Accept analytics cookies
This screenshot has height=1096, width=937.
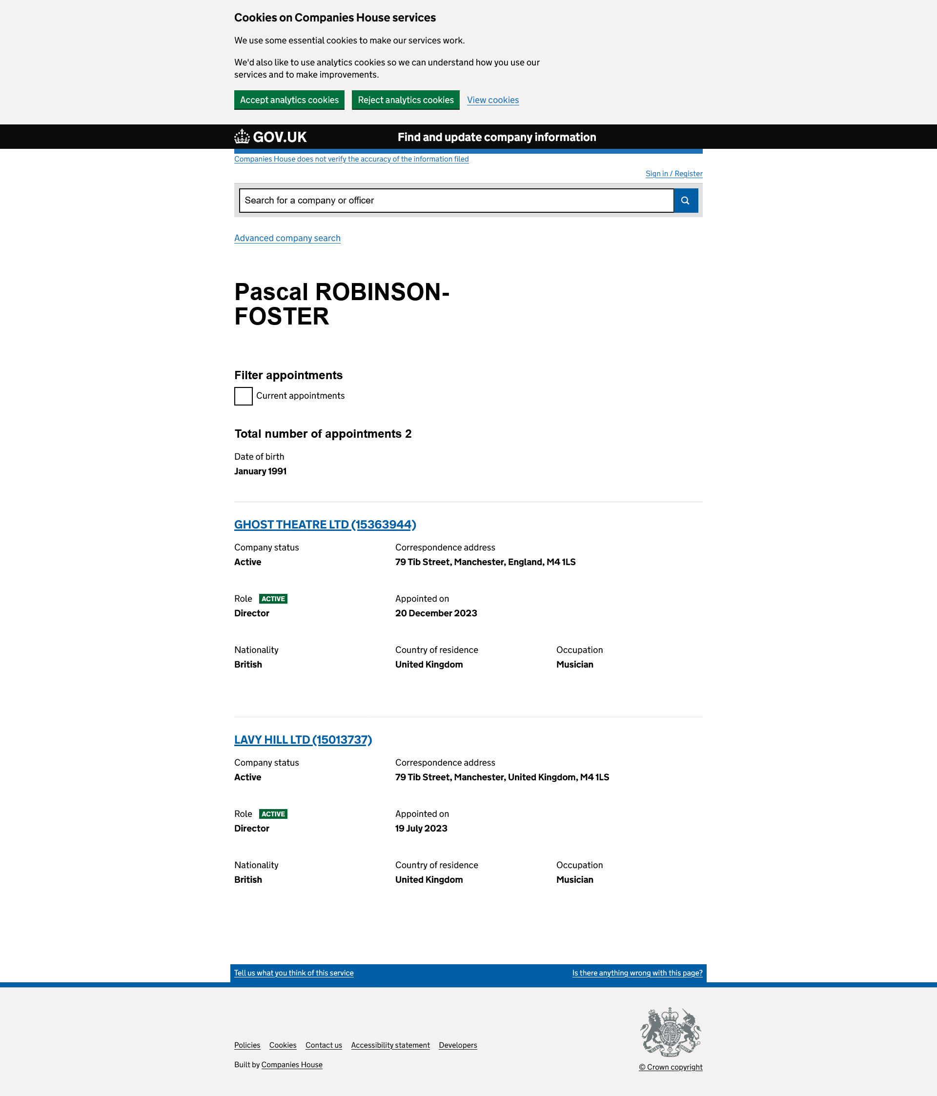pos(289,100)
